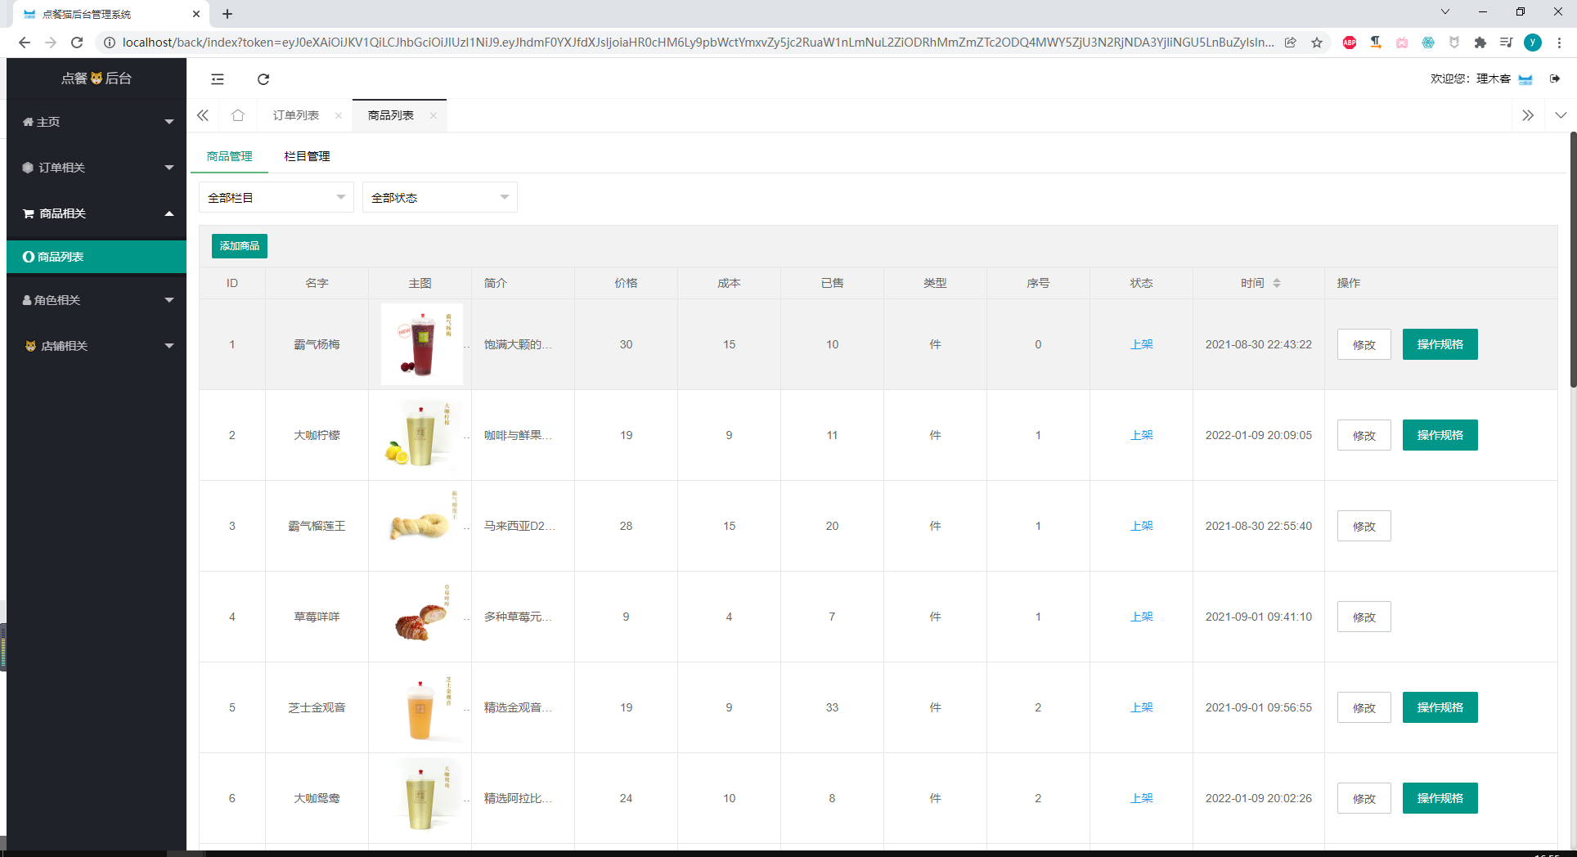1577x857 pixels.
Task: Click 操作规格 for 芝士金观音
Action: tap(1440, 707)
